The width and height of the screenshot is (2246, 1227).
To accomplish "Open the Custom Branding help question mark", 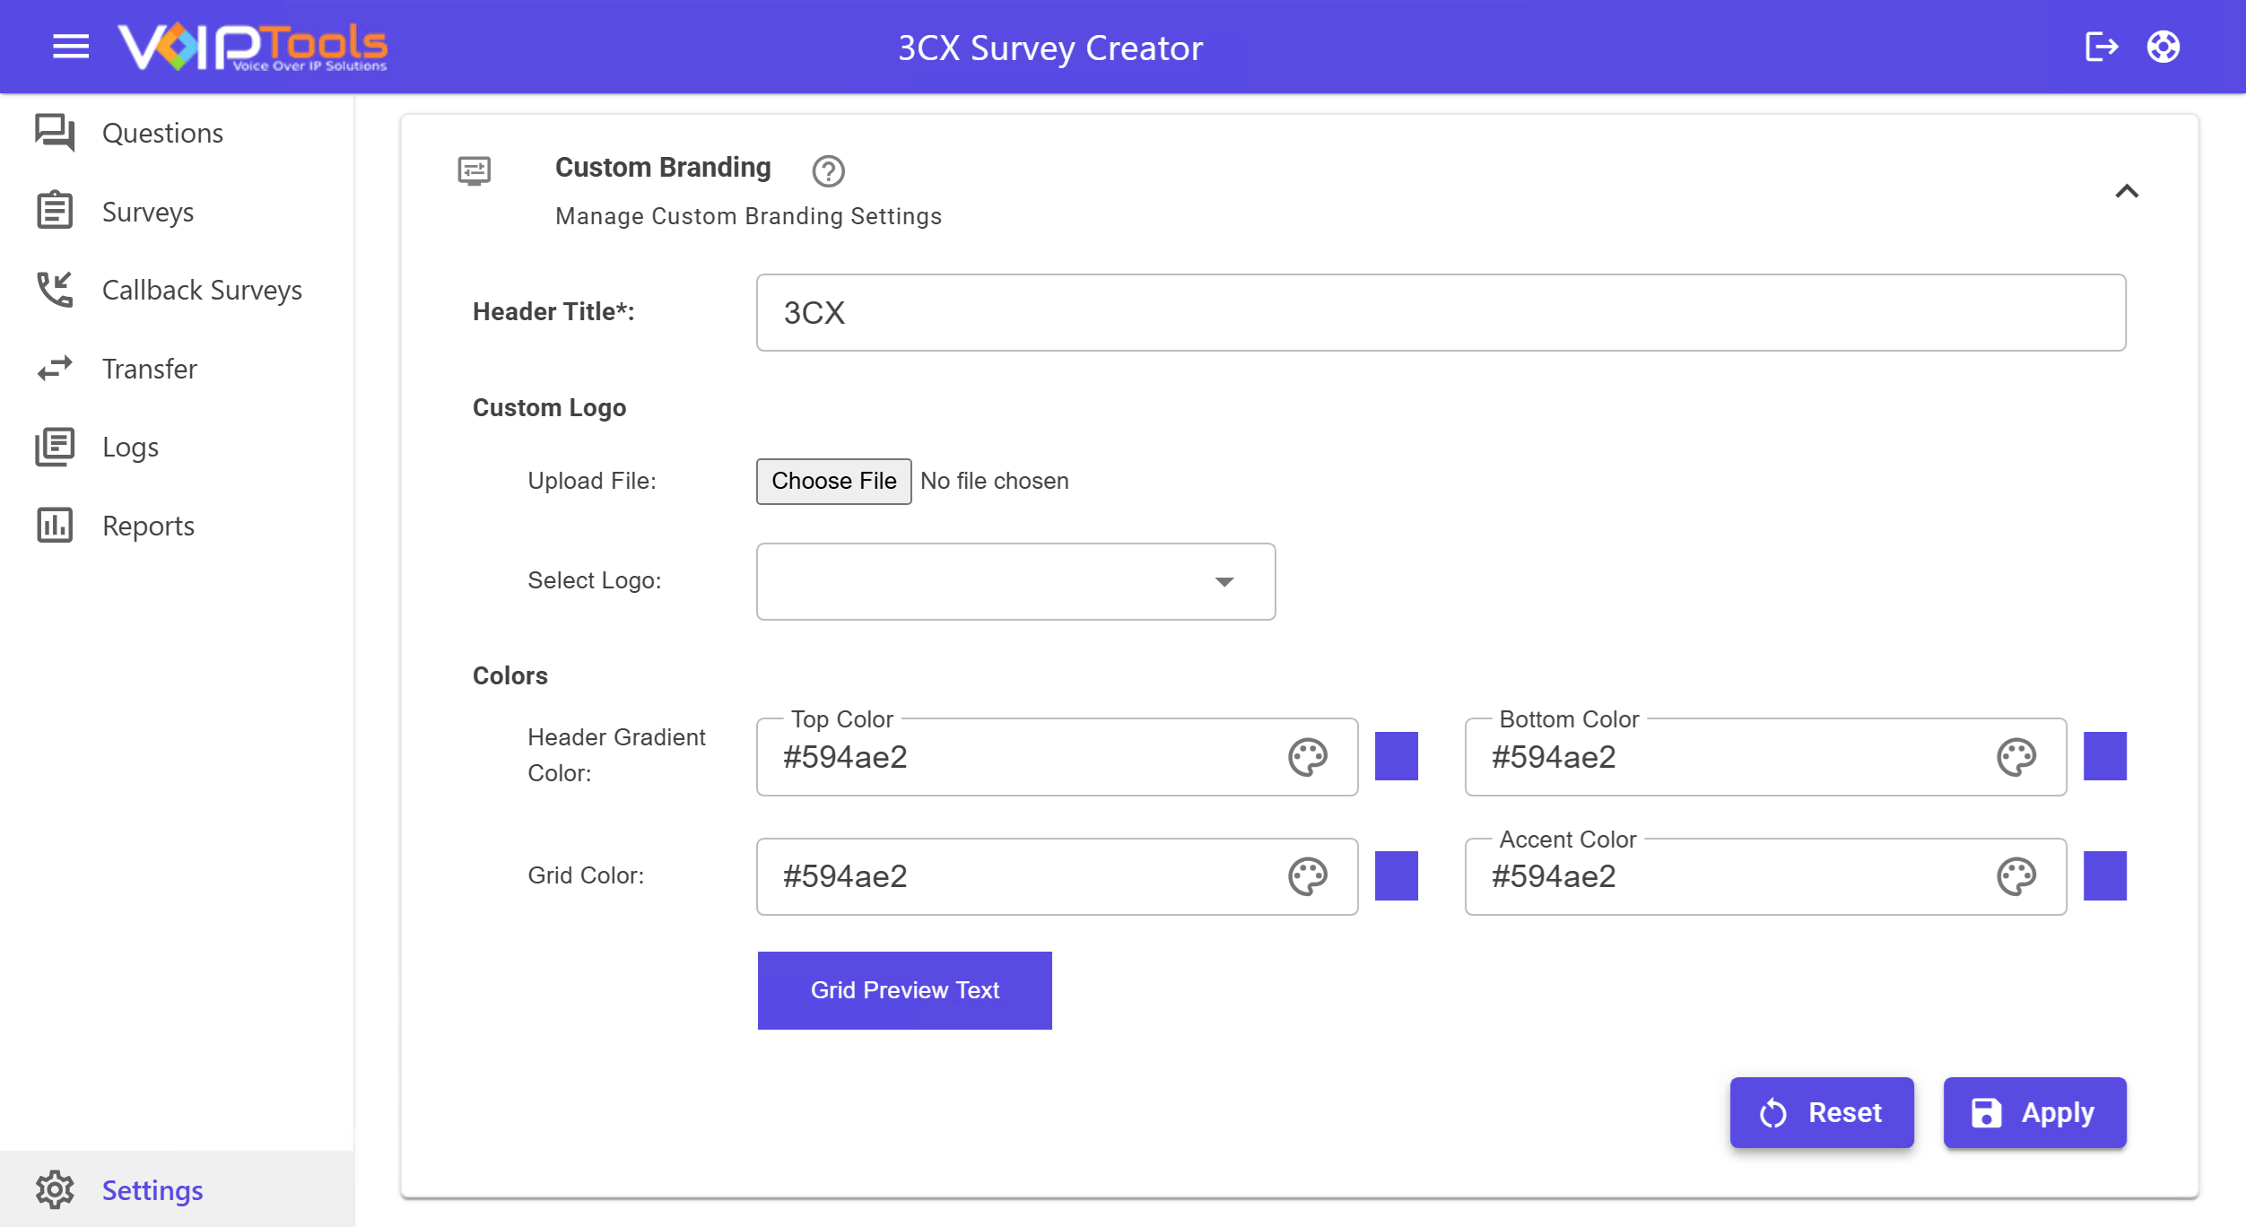I will (829, 170).
